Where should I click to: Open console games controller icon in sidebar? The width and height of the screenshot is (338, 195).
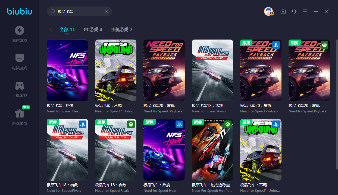19,86
